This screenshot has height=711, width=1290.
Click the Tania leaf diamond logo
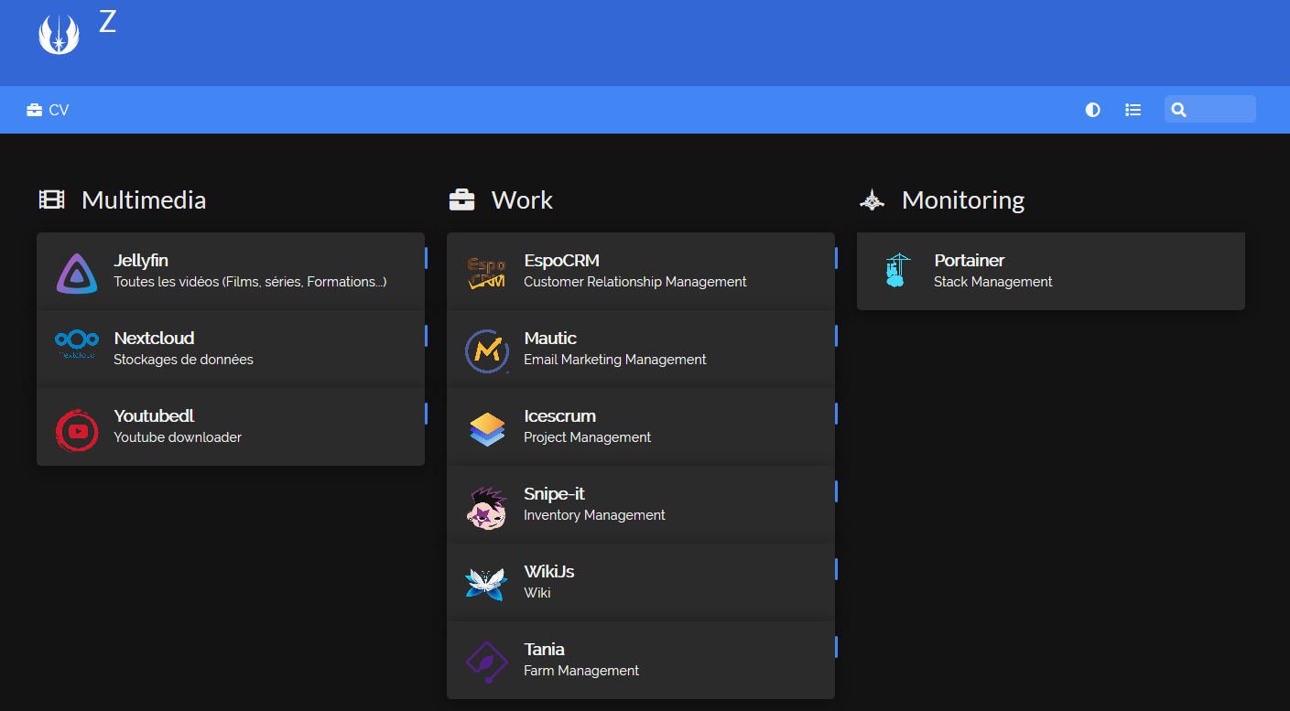click(x=487, y=663)
